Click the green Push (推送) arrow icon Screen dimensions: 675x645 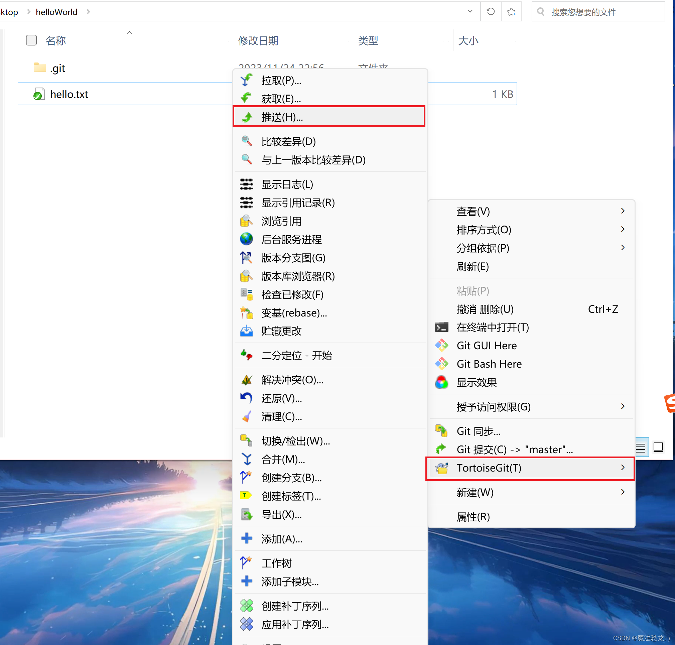click(247, 117)
